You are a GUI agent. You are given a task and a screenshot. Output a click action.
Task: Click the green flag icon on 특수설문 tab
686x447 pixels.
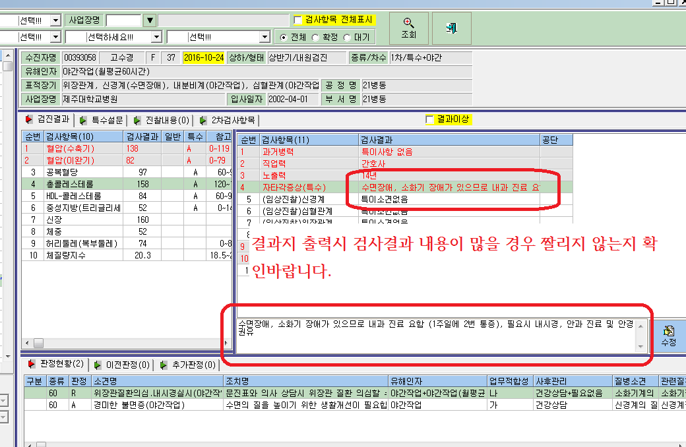pos(83,120)
